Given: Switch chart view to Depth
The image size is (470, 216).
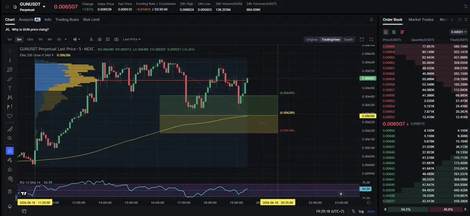Looking at the screenshot, I should coord(348,39).
